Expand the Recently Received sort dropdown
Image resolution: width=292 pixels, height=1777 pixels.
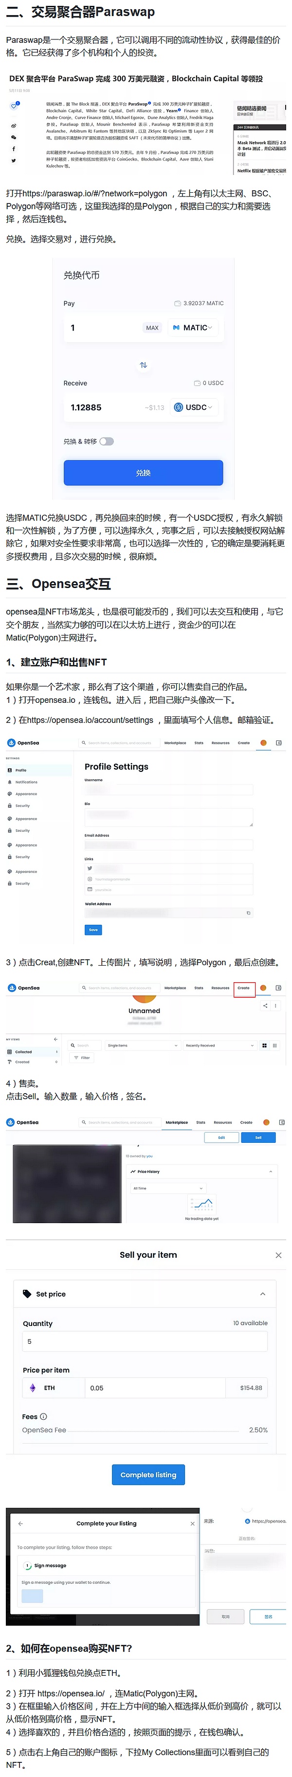coord(219,1046)
